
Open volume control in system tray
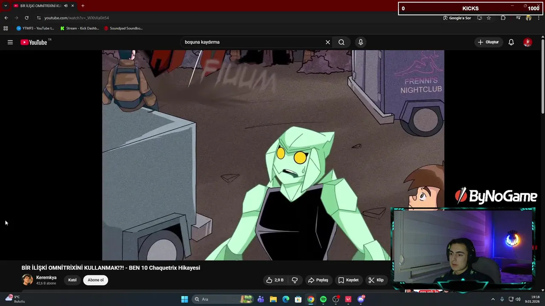(518, 299)
